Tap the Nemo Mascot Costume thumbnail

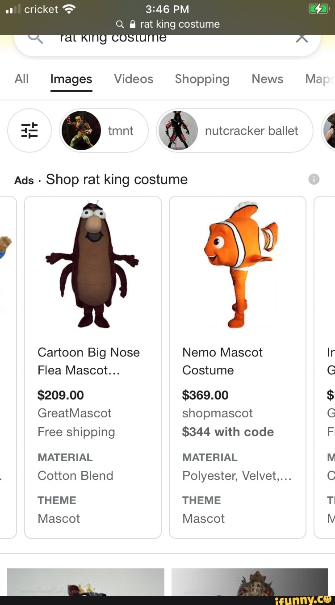tap(237, 265)
